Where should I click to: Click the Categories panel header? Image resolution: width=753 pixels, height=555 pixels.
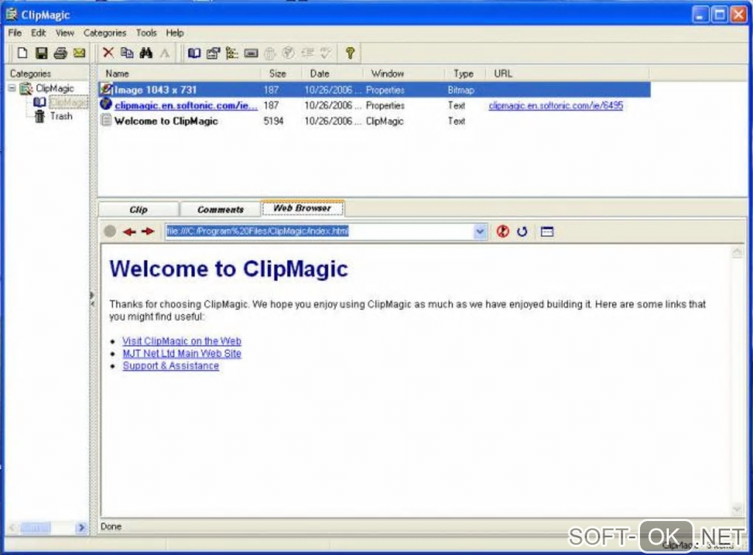[x=47, y=74]
